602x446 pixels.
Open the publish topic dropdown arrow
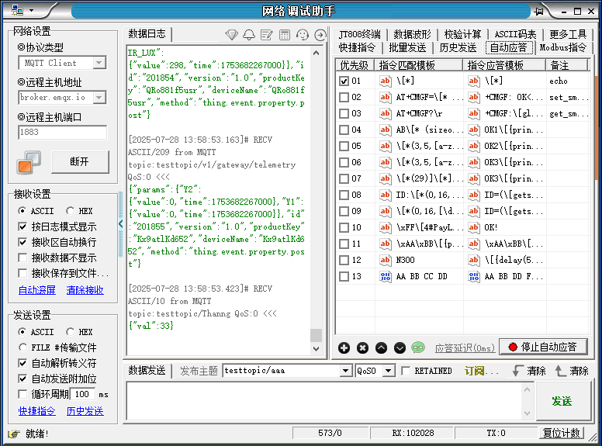coord(345,371)
